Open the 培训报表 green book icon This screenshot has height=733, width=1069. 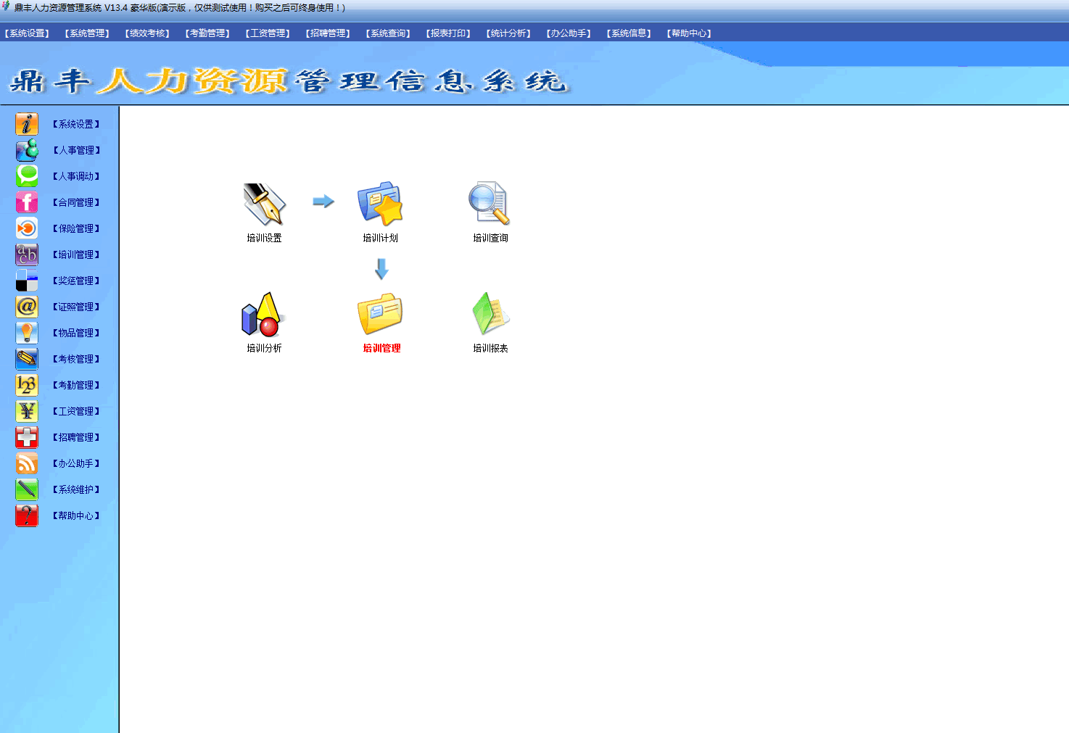[491, 313]
